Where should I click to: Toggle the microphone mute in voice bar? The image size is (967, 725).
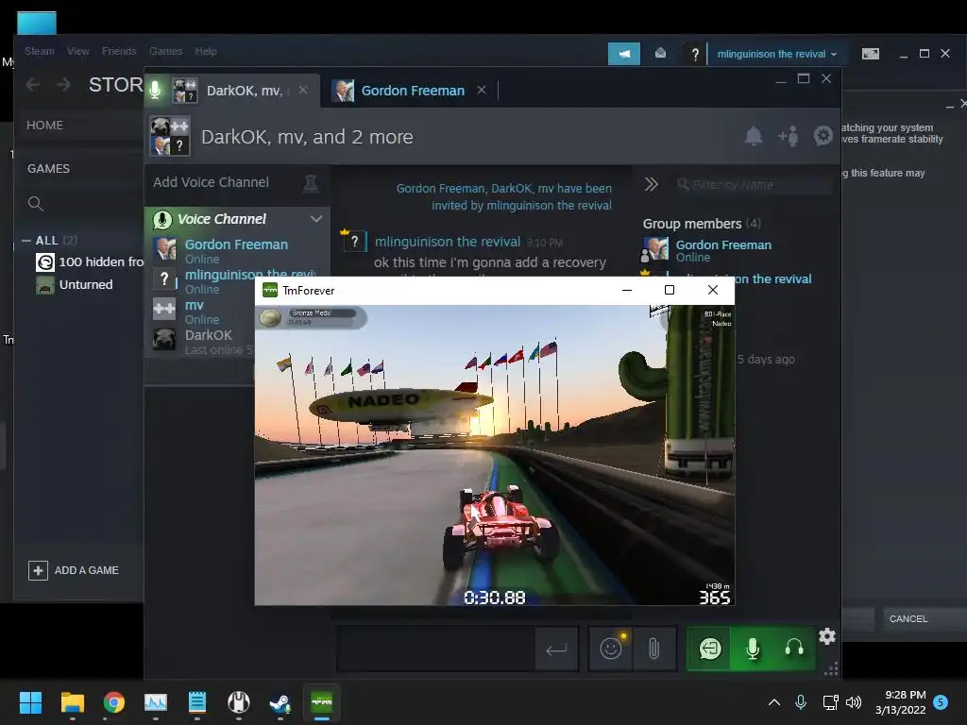coord(753,649)
